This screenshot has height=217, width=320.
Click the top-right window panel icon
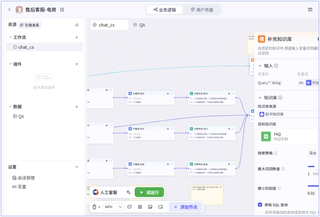(x=310, y=9)
